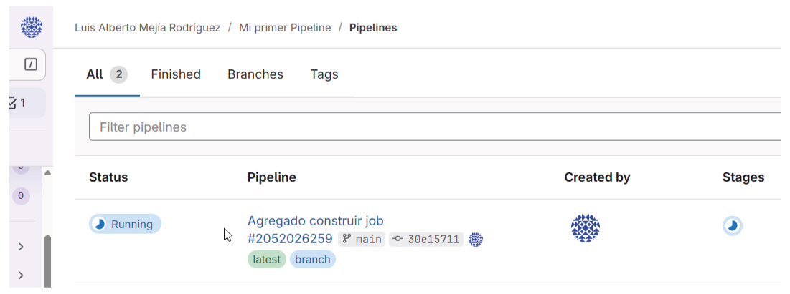Click the sidebar badge showing 0
The height and width of the screenshot is (294, 790).
click(21, 195)
